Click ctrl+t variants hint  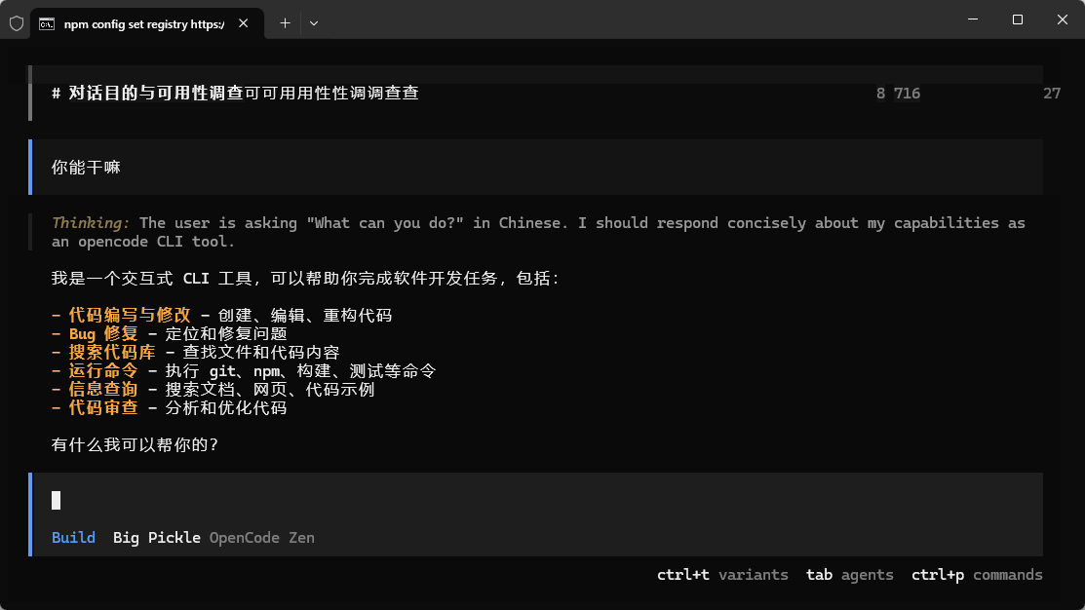point(722,575)
